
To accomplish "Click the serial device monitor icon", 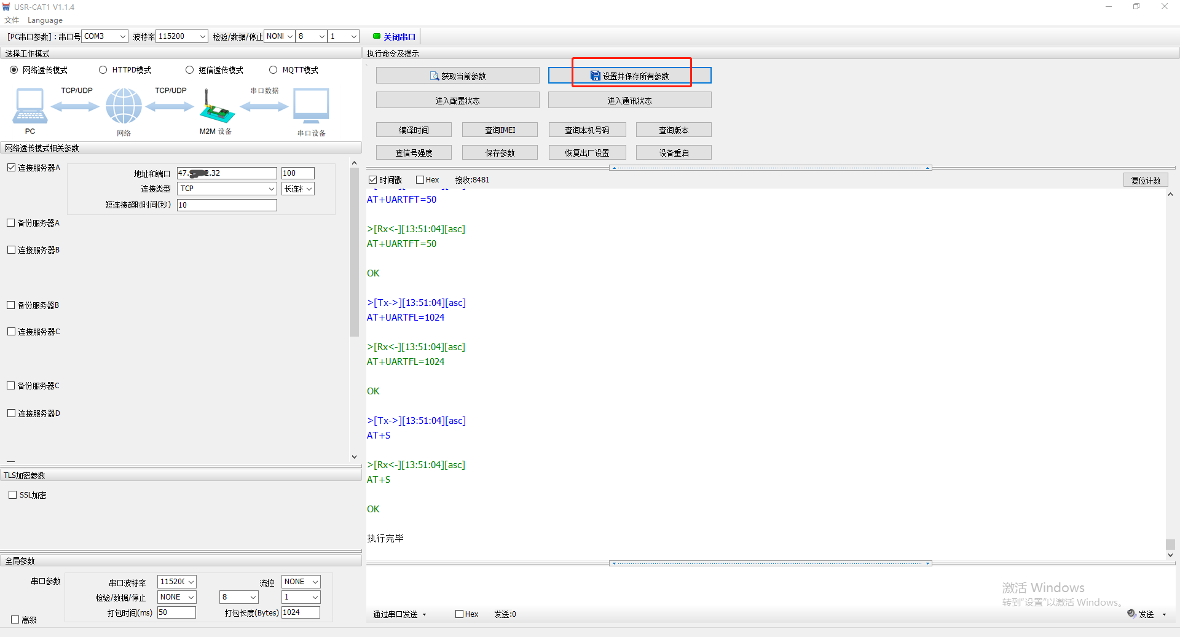I will tap(311, 106).
